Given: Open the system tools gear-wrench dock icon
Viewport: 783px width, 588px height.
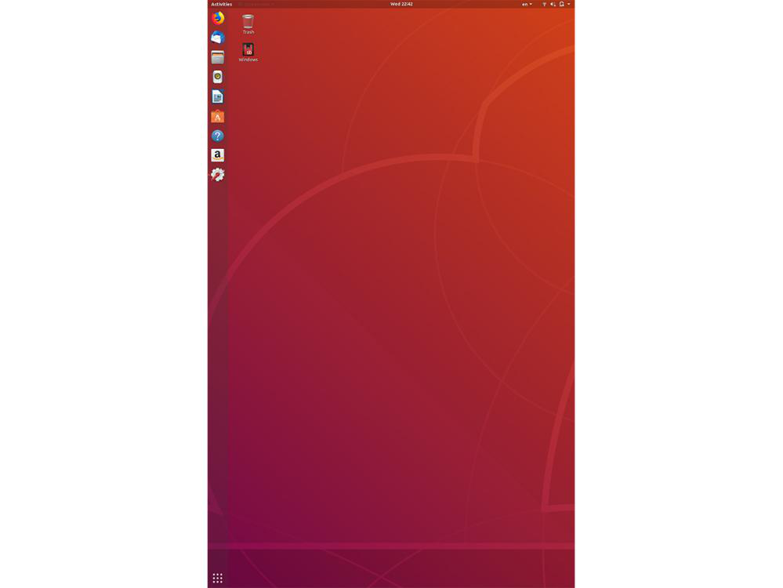Looking at the screenshot, I should click(x=218, y=175).
